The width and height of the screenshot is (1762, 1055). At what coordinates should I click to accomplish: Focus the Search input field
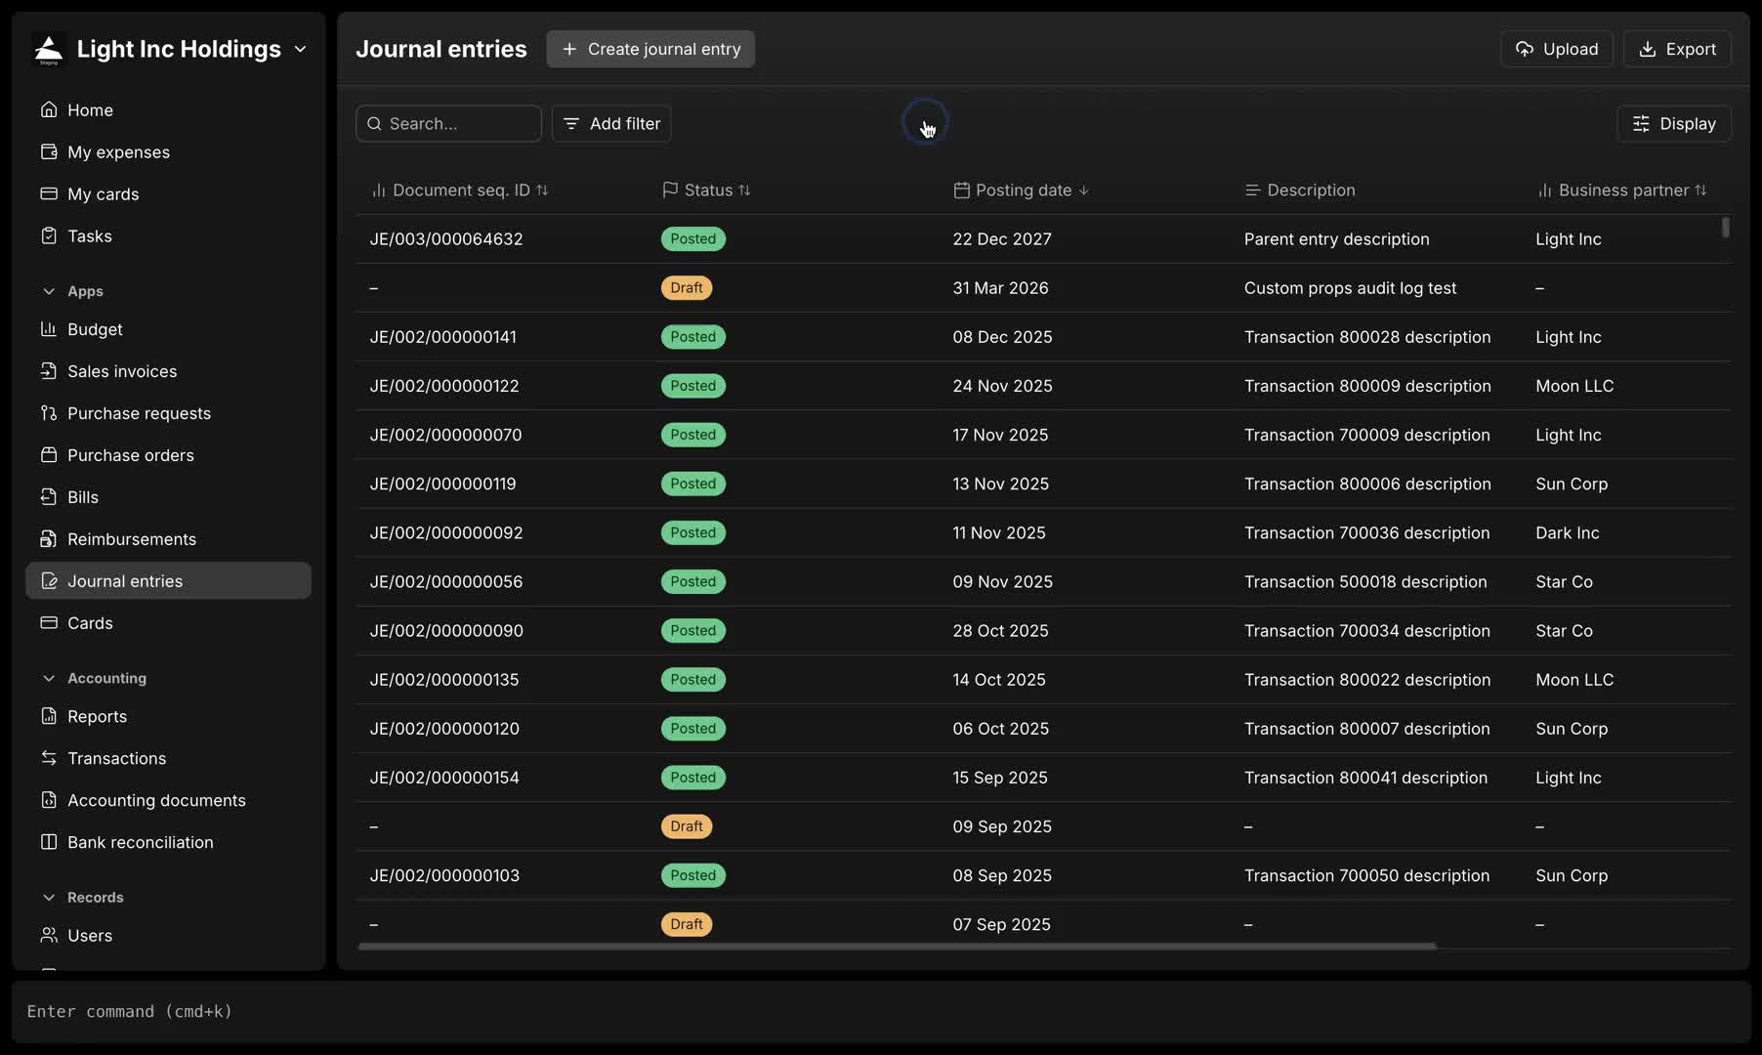[448, 124]
